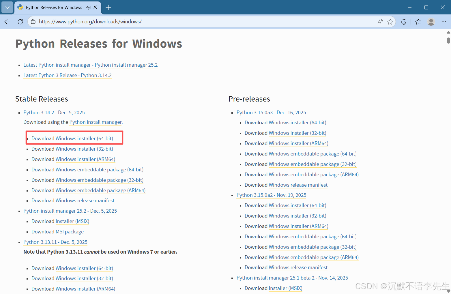Open Latest Python install manager 25.2 link

pos(90,65)
